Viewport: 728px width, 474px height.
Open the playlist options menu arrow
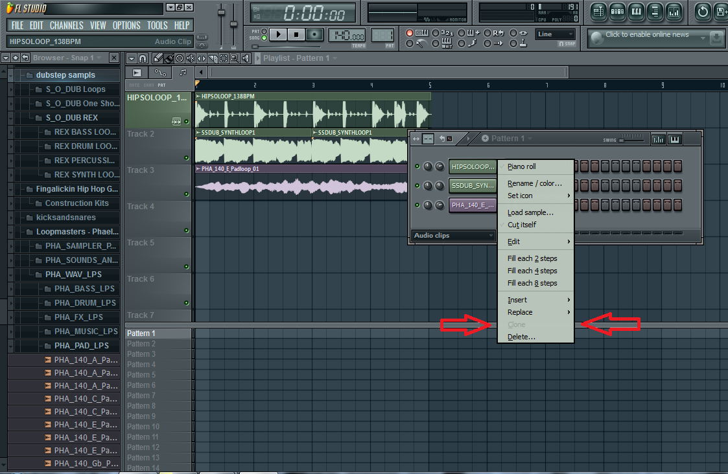pyautogui.click(x=132, y=58)
